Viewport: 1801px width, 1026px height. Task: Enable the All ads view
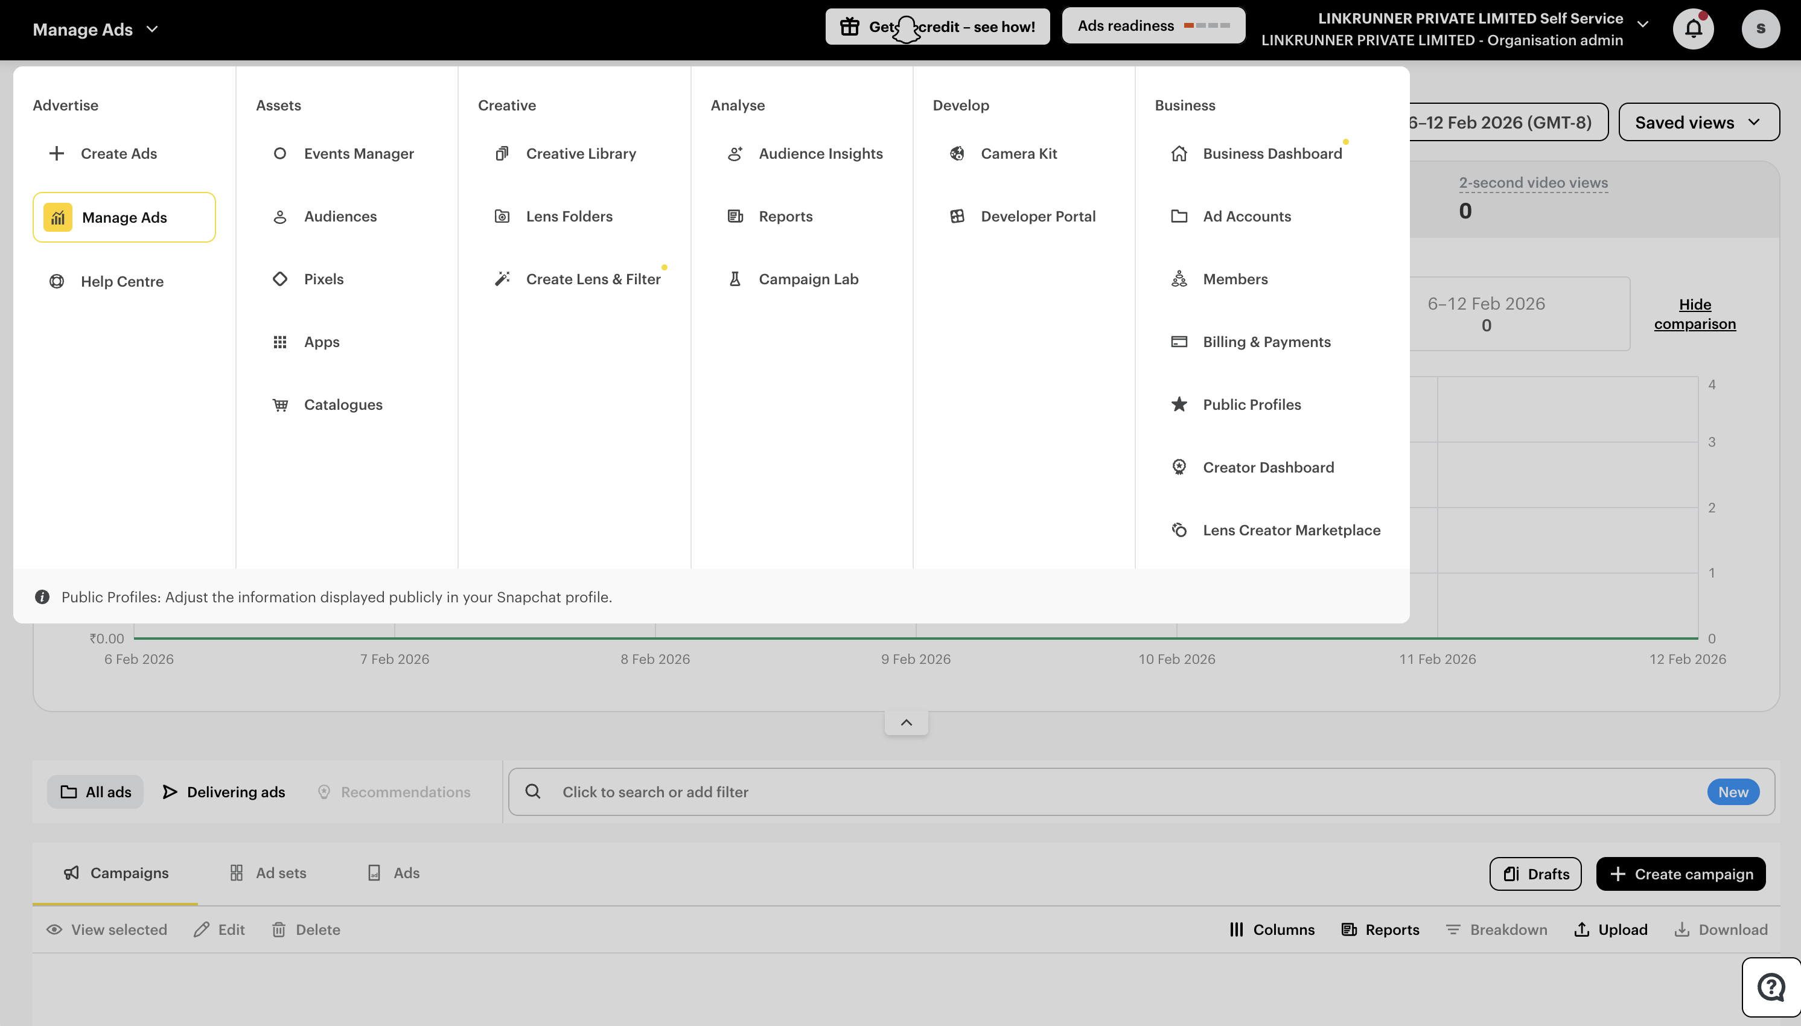95,791
